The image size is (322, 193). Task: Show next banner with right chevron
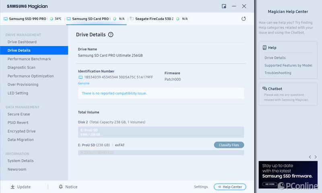coord(316,157)
